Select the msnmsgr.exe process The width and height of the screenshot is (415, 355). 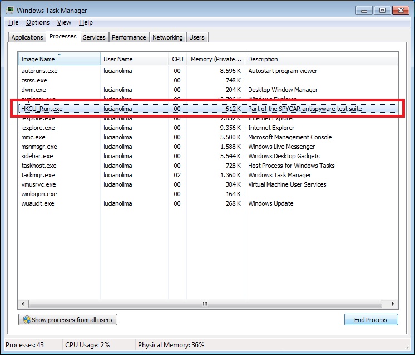(208, 147)
